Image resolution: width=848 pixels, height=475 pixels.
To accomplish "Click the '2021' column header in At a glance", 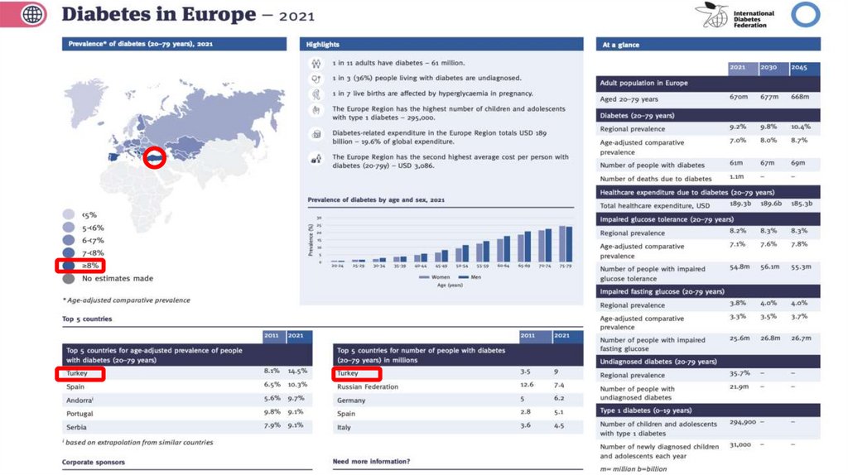I will 743,68.
